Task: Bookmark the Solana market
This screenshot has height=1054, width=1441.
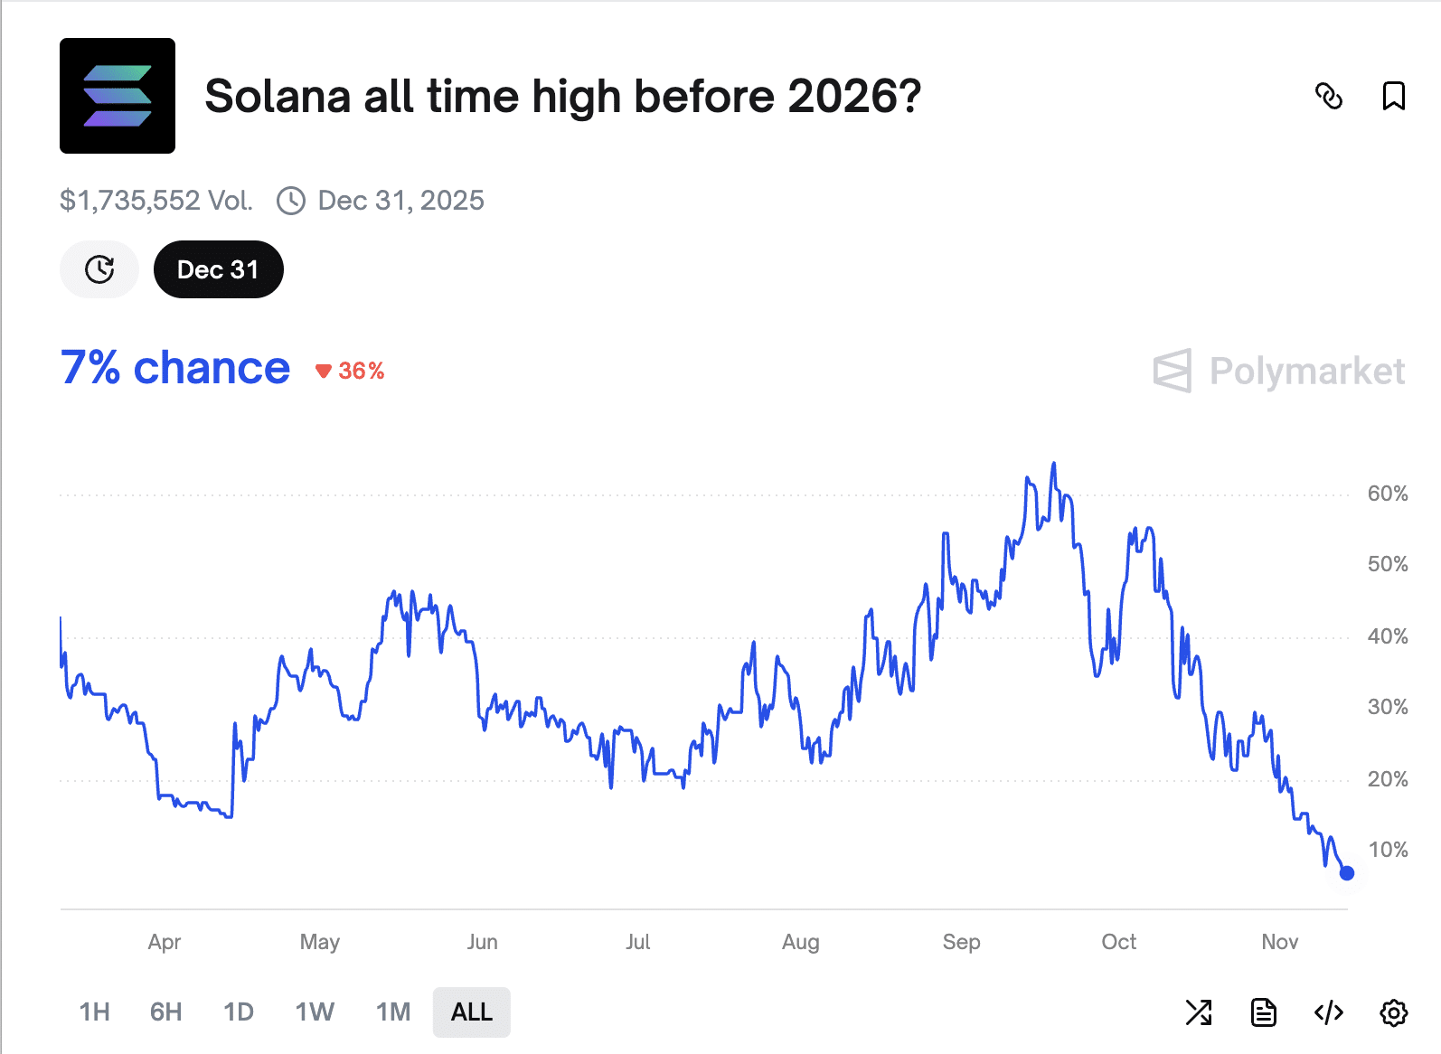Action: [1393, 96]
